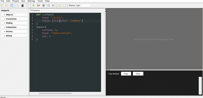Expand the Objects snippets section
203x98 pixels.
click(14, 15)
